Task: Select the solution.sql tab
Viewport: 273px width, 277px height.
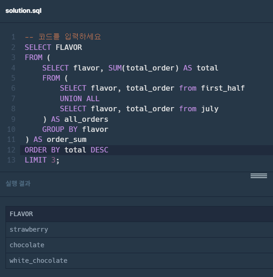Action: (x=23, y=11)
